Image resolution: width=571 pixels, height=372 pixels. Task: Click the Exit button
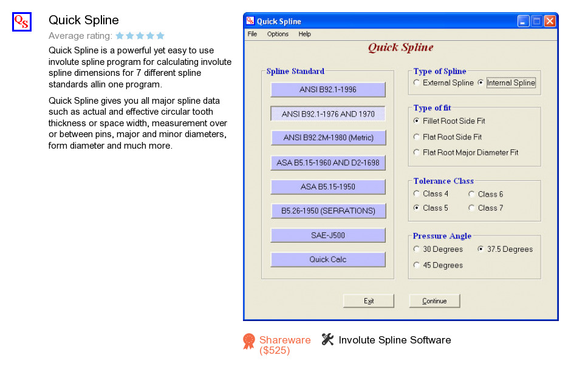[x=369, y=301]
